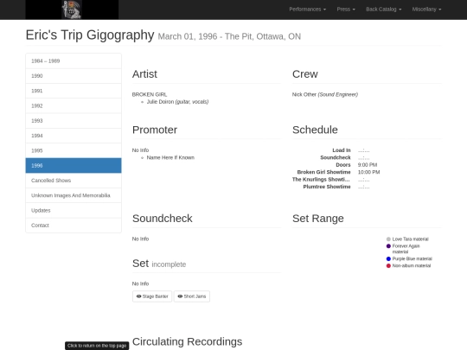Click the blue Purple Blue material dot
Screen dimensions: 467x350
388,259
